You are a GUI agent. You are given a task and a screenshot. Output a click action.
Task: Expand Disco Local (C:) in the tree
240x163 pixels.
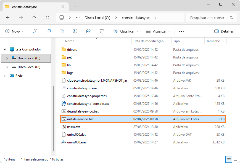[x=7, y=58]
